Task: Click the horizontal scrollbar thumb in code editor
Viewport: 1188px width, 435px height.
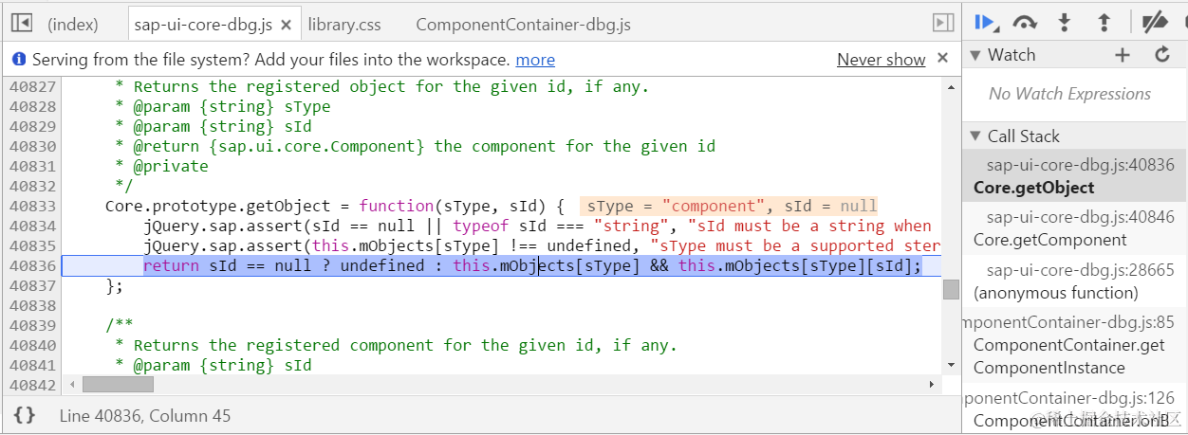Action: (x=118, y=384)
